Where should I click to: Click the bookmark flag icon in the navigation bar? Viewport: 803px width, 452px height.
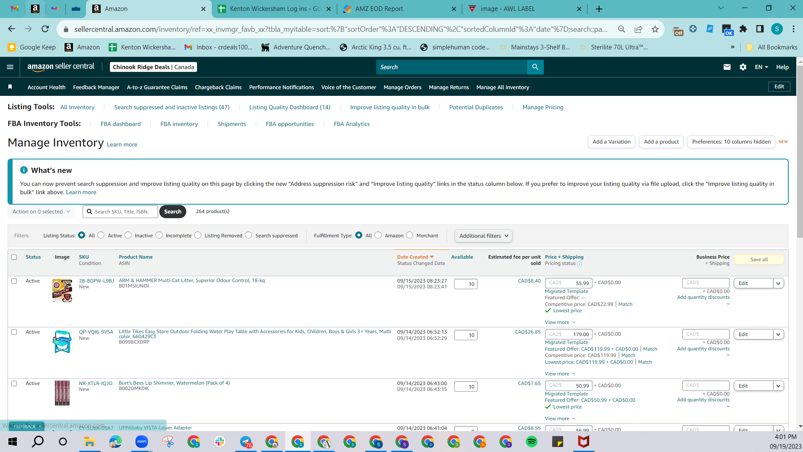click(x=10, y=87)
